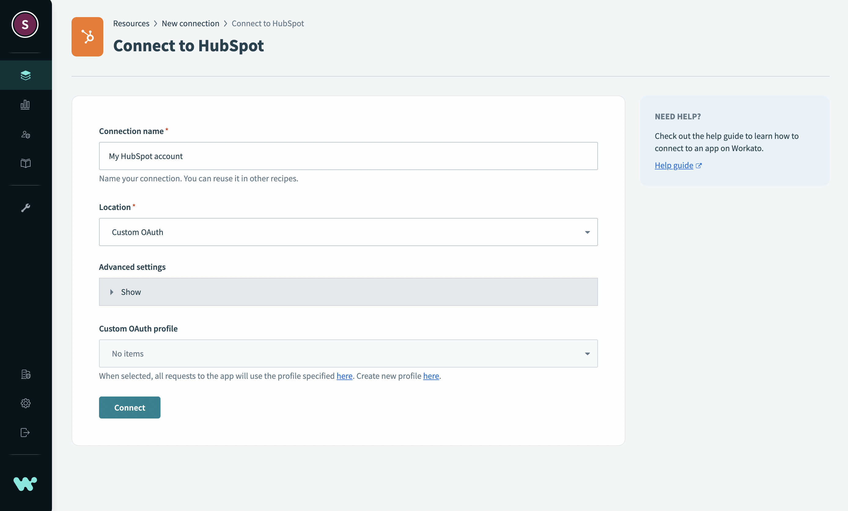Go to Resources breadcrumb
The image size is (848, 511).
click(131, 24)
